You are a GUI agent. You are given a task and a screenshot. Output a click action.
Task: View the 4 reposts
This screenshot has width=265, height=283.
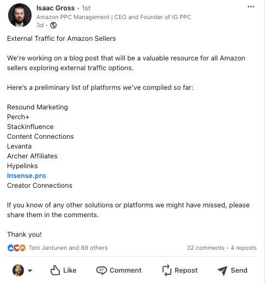coord(244,248)
